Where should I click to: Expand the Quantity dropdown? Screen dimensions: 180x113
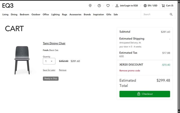(49, 61)
